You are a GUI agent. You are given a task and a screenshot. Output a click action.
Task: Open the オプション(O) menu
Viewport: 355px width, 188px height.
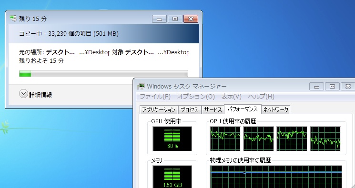pos(196,97)
